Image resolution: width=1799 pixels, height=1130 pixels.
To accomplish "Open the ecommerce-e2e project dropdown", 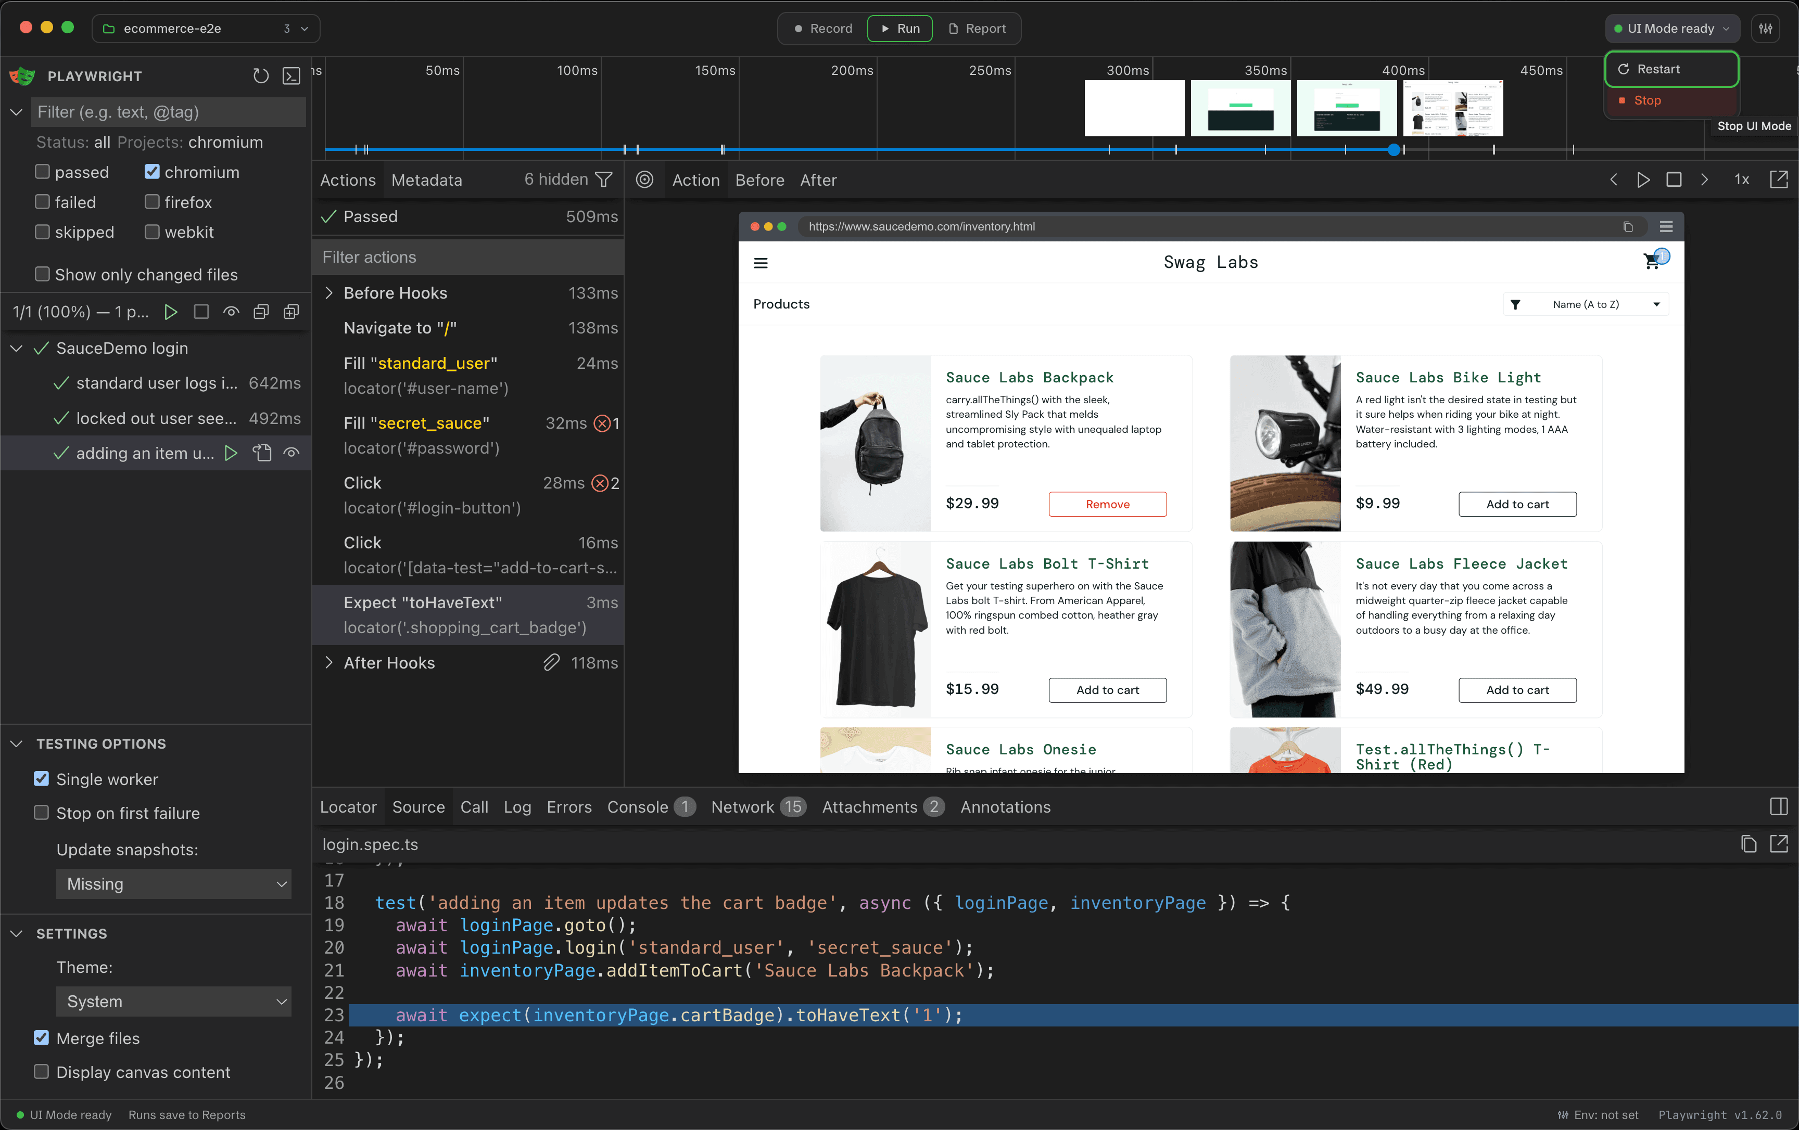I will coord(206,29).
